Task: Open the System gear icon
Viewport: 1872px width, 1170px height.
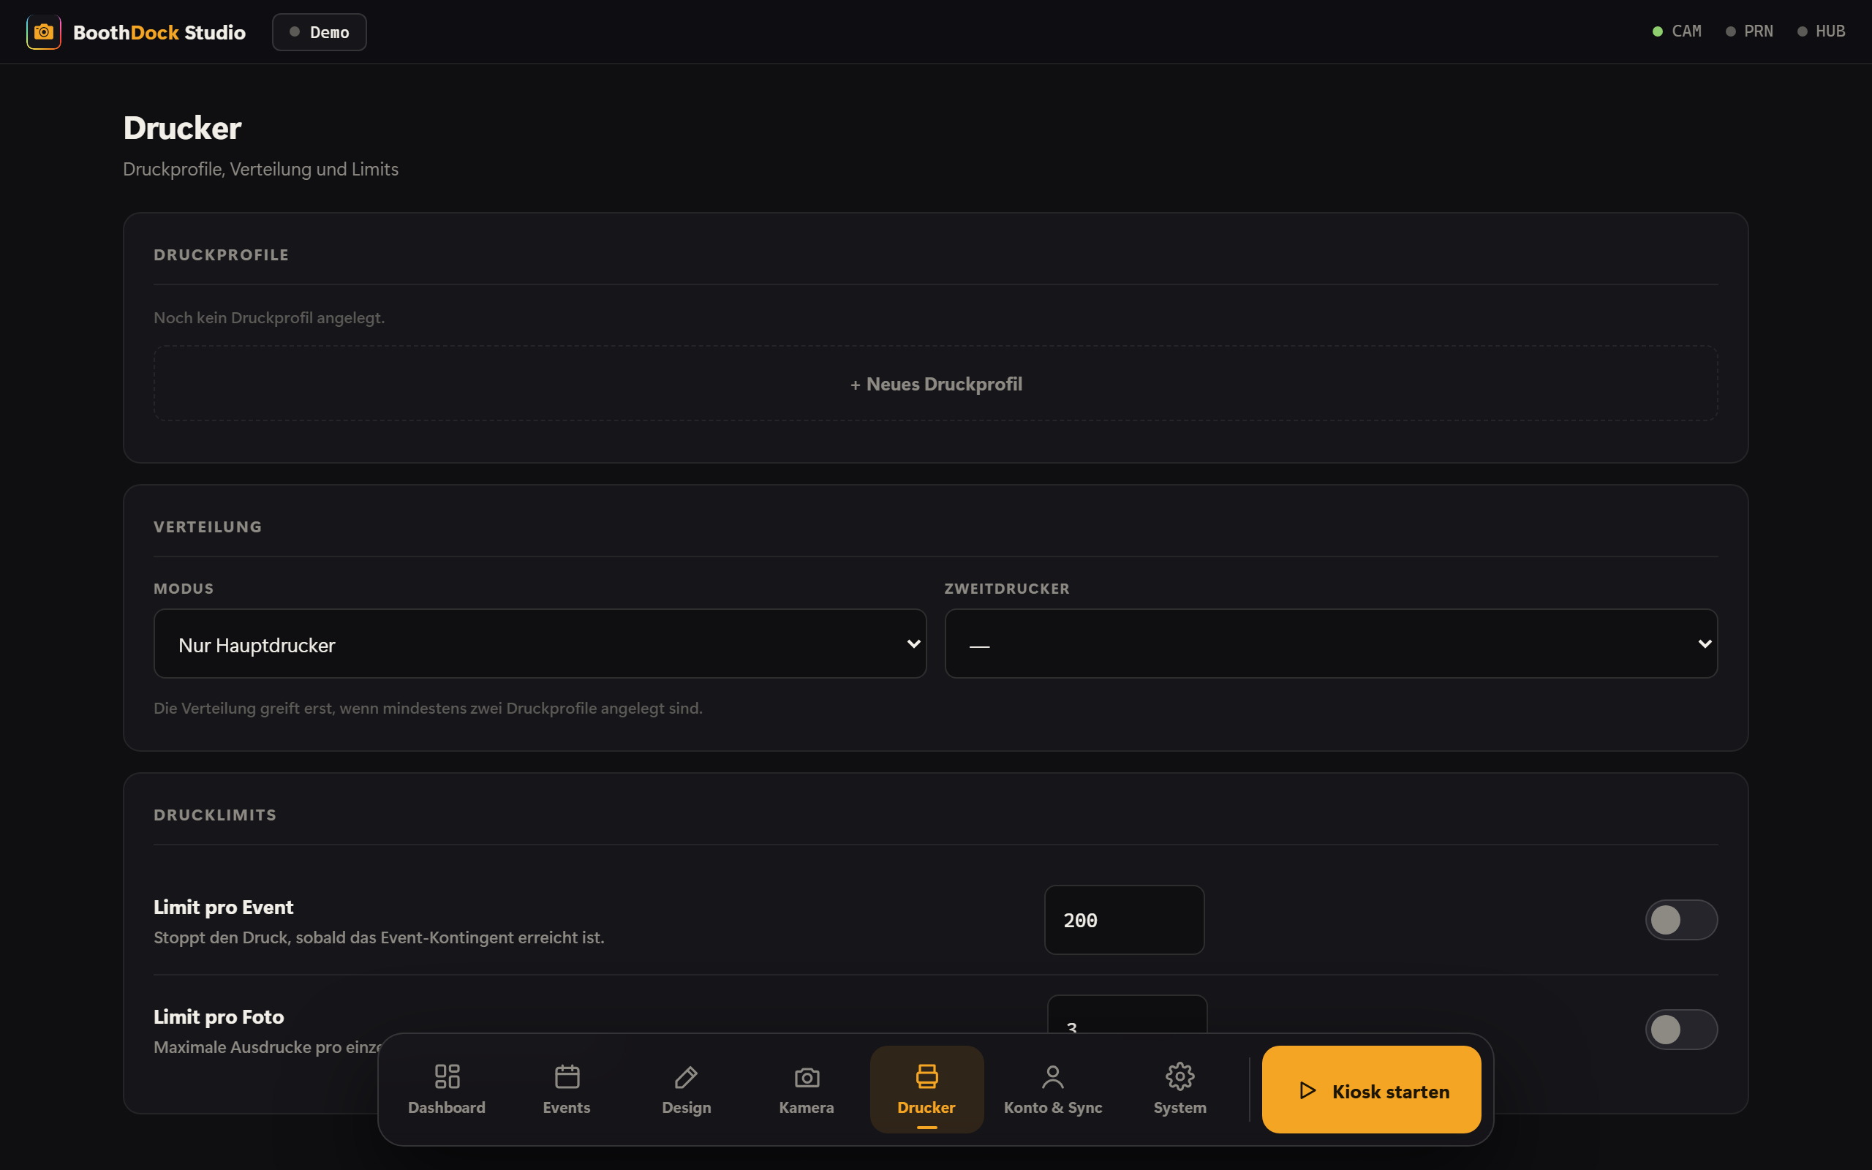Action: tap(1180, 1076)
